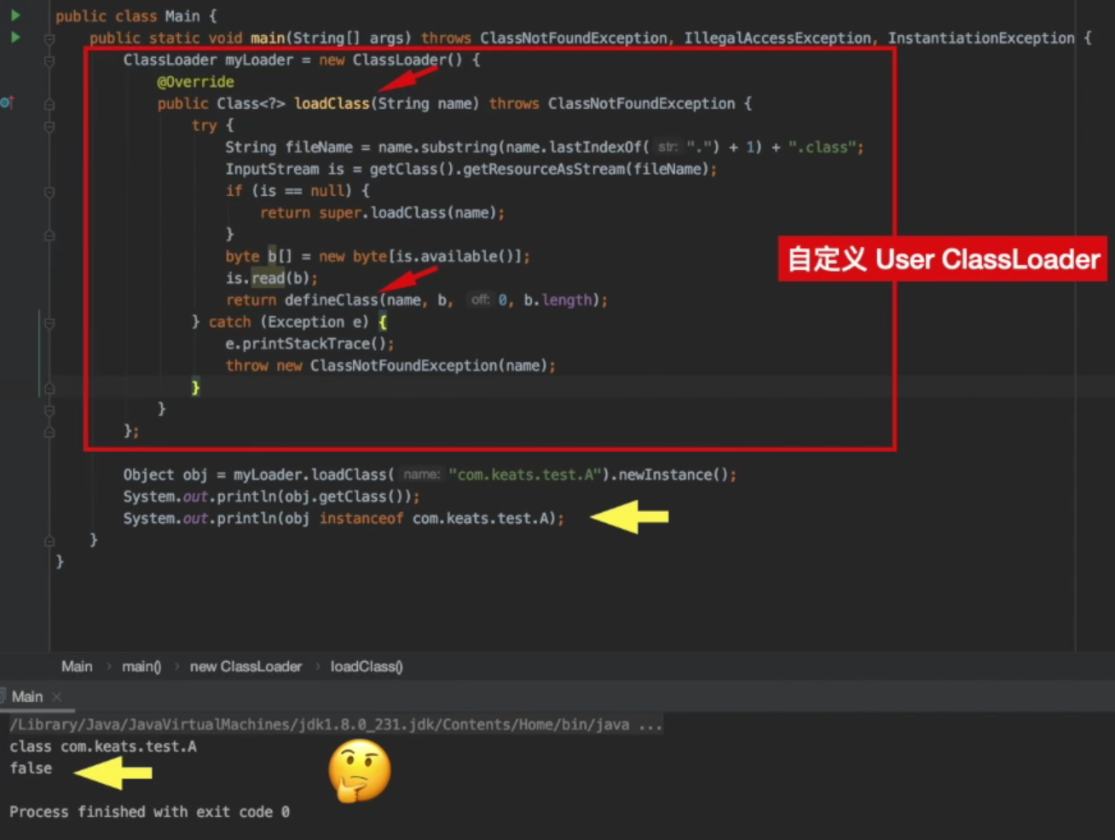Go to new ClassLoader breadcrumb

click(x=246, y=666)
